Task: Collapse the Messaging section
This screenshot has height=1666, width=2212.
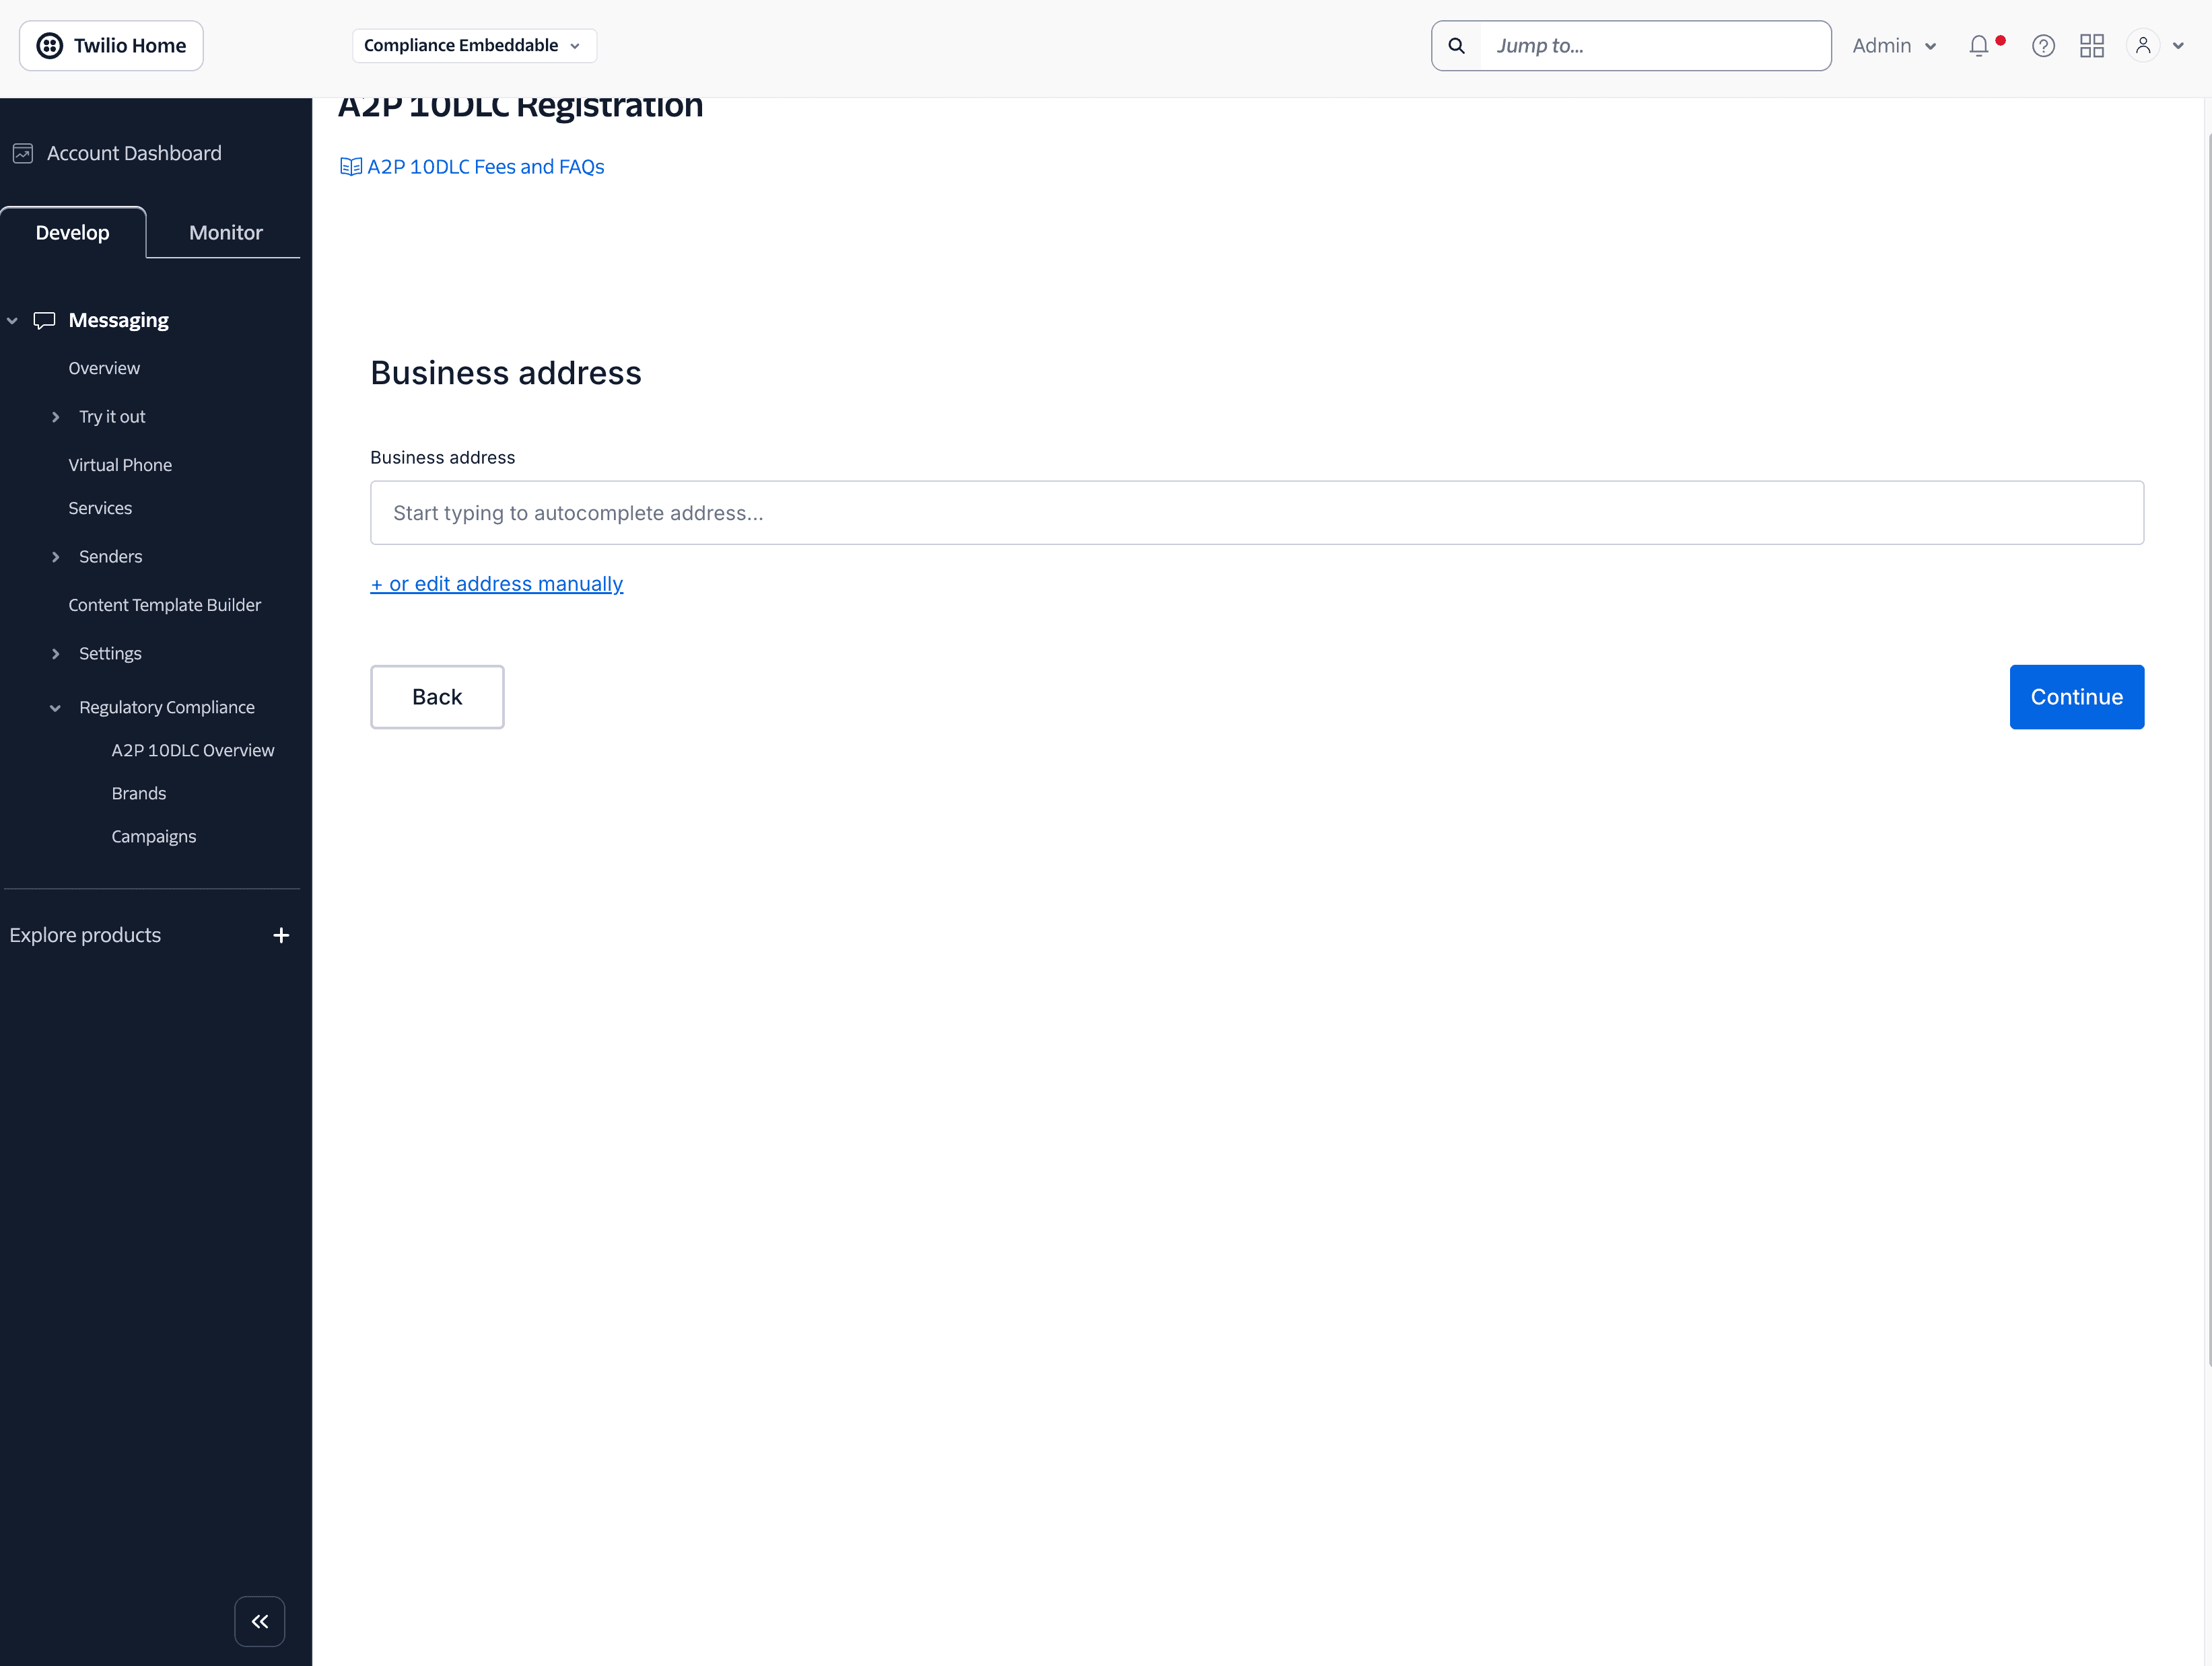Action: [x=12, y=320]
